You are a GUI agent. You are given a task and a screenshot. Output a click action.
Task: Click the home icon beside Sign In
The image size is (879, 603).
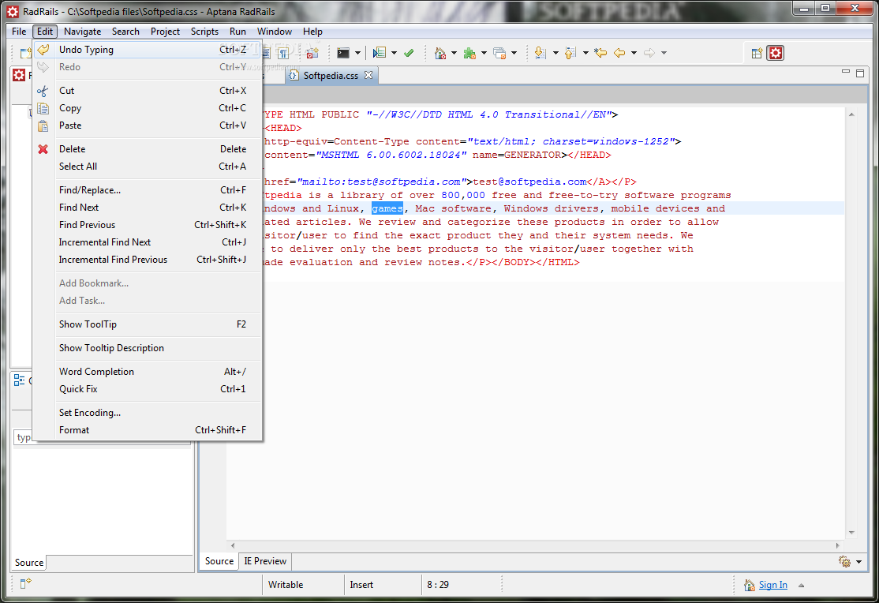[x=749, y=585]
